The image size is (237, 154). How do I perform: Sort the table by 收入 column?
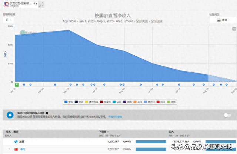(171, 132)
